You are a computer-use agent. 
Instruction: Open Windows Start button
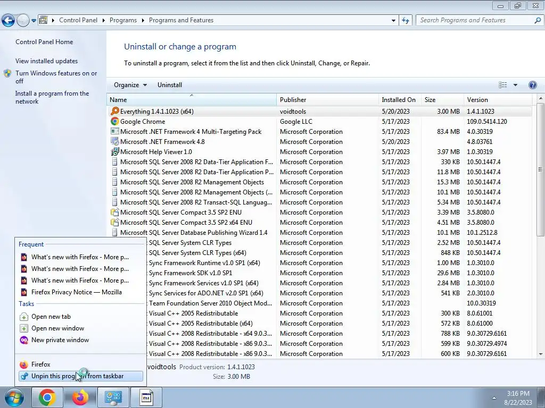[x=14, y=397]
